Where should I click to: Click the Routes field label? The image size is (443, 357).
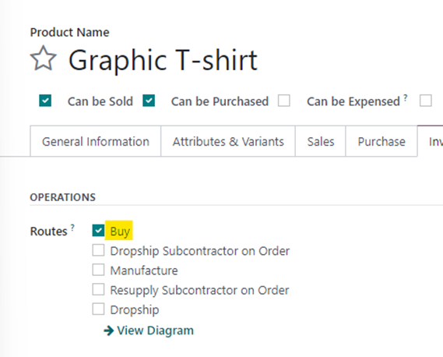[48, 232]
